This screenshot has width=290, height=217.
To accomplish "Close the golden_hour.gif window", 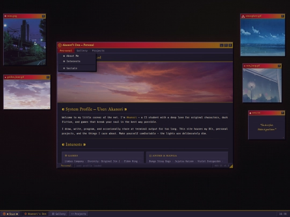I will (48, 77).
